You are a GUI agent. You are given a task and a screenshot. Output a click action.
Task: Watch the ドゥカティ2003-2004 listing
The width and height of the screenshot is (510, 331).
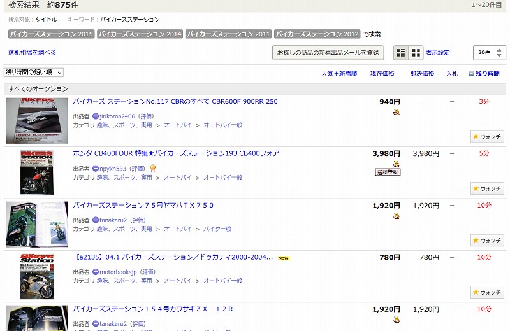coord(487,292)
